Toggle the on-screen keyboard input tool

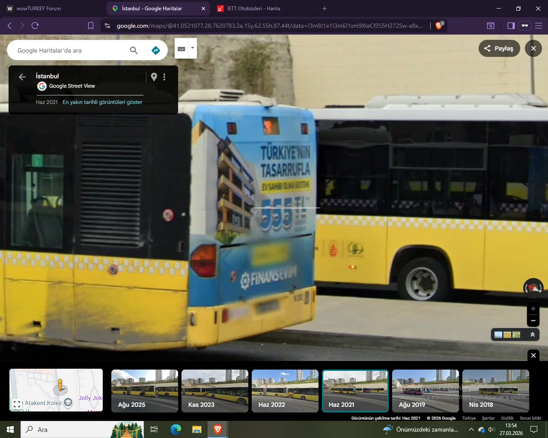pyautogui.click(x=182, y=49)
